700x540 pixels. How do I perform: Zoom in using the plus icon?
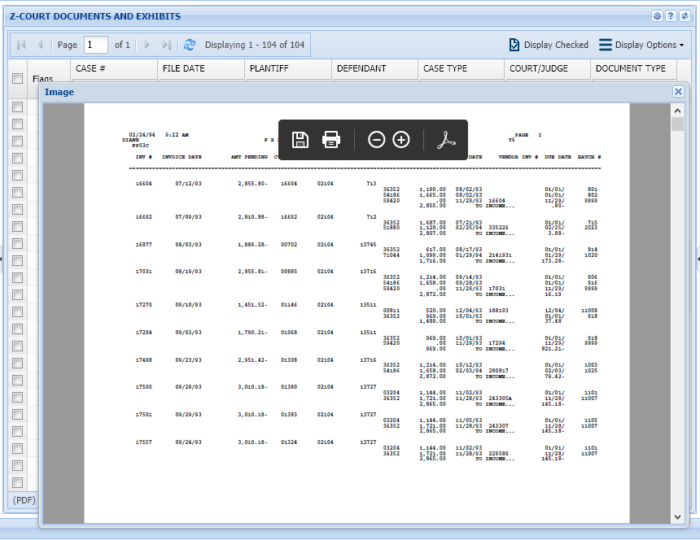click(401, 140)
